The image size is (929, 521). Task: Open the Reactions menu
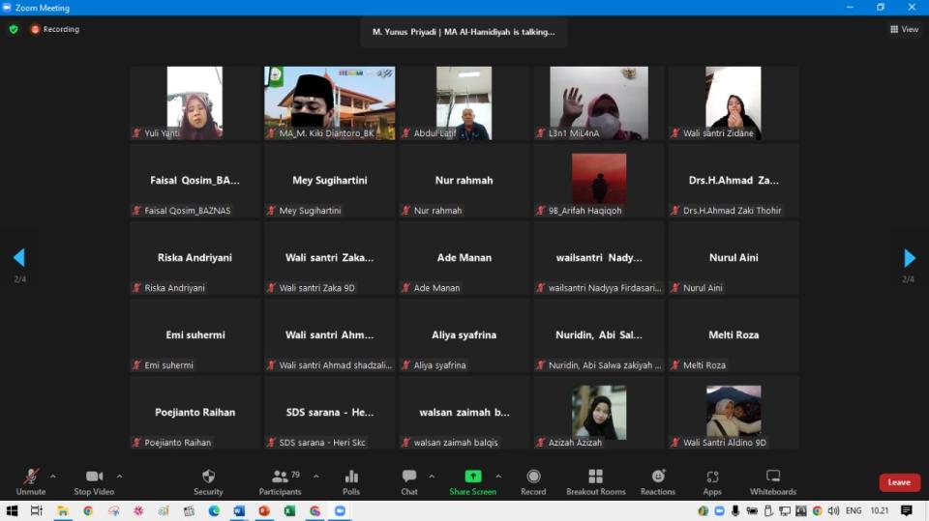(658, 481)
